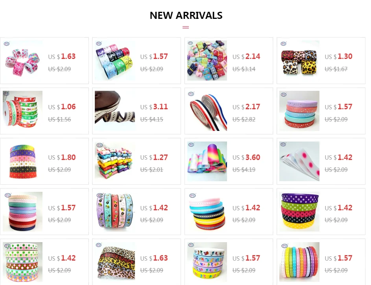Viewport: 371px width, 285px height.
Task: Open the white ribbon with pink dots image
Action: 299,161
